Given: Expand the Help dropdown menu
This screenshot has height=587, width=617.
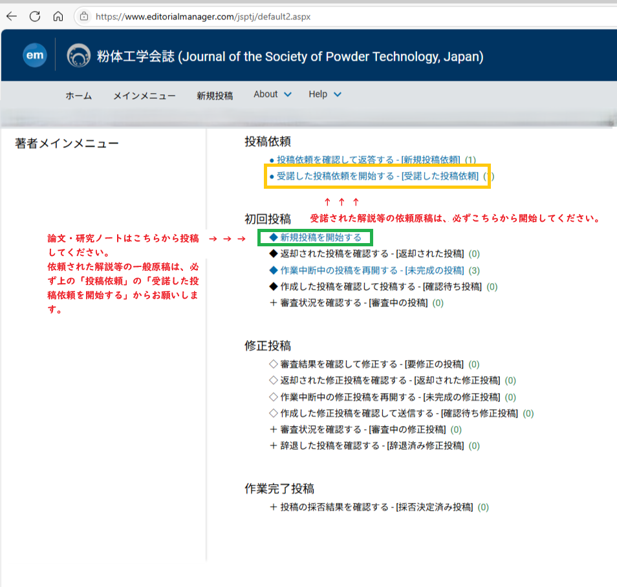Looking at the screenshot, I should tap(325, 94).
